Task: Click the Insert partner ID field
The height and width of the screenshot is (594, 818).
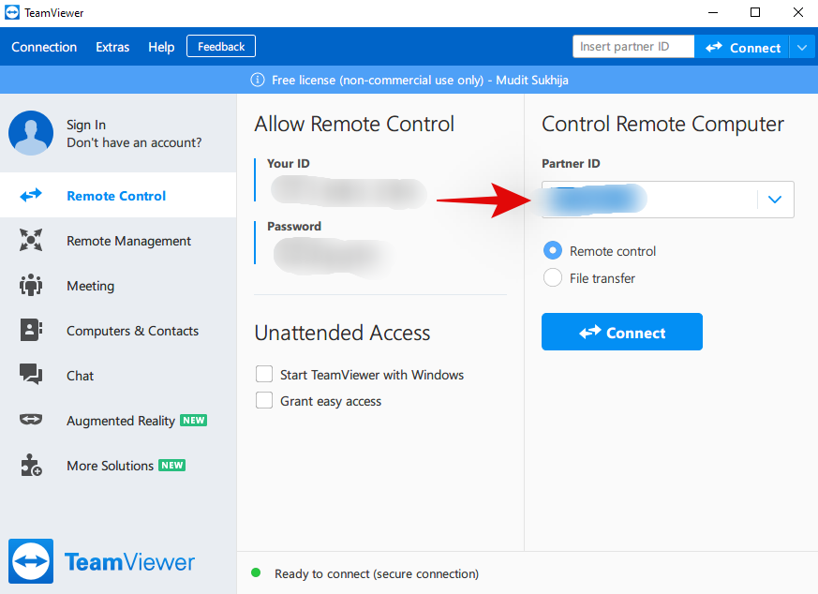Action: click(633, 47)
